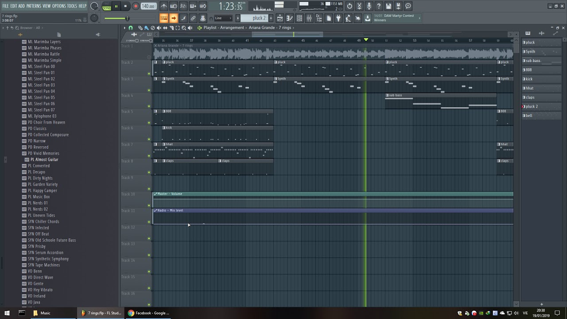Image resolution: width=567 pixels, height=319 pixels.
Task: Toggle wait for input before recording
Action: (174, 6)
